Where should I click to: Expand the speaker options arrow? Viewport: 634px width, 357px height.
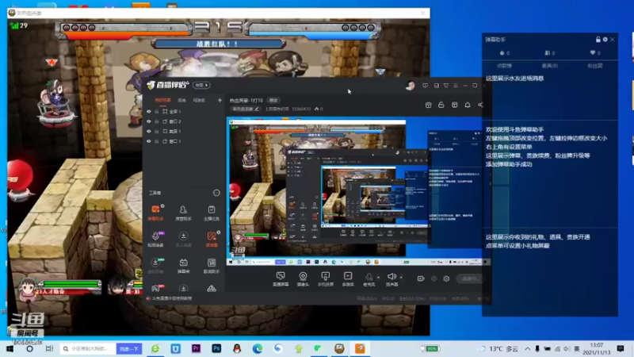(x=401, y=278)
